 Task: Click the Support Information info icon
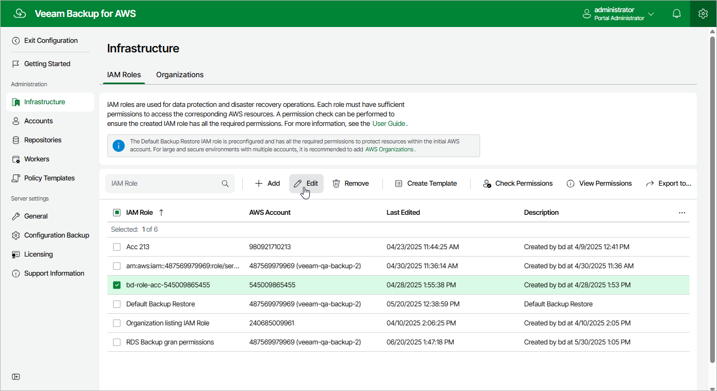click(x=16, y=274)
